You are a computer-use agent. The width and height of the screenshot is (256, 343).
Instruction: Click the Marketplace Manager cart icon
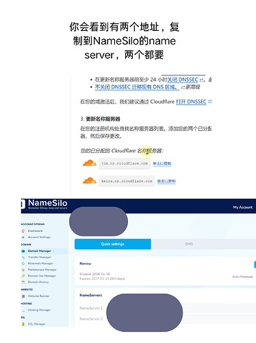click(x=23, y=270)
